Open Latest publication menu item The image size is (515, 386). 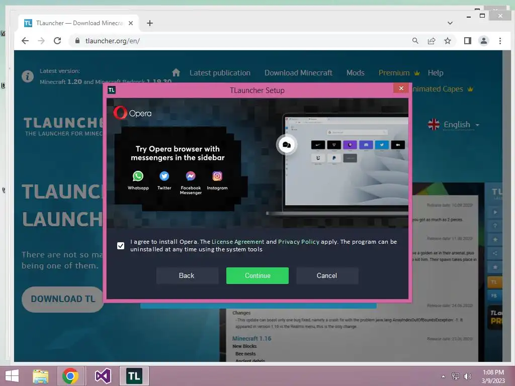pos(220,73)
